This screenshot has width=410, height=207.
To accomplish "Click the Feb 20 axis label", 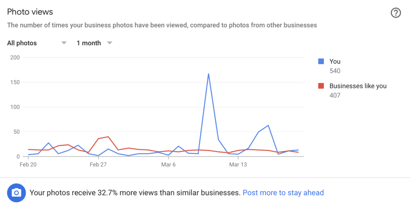I will (x=28, y=164).
